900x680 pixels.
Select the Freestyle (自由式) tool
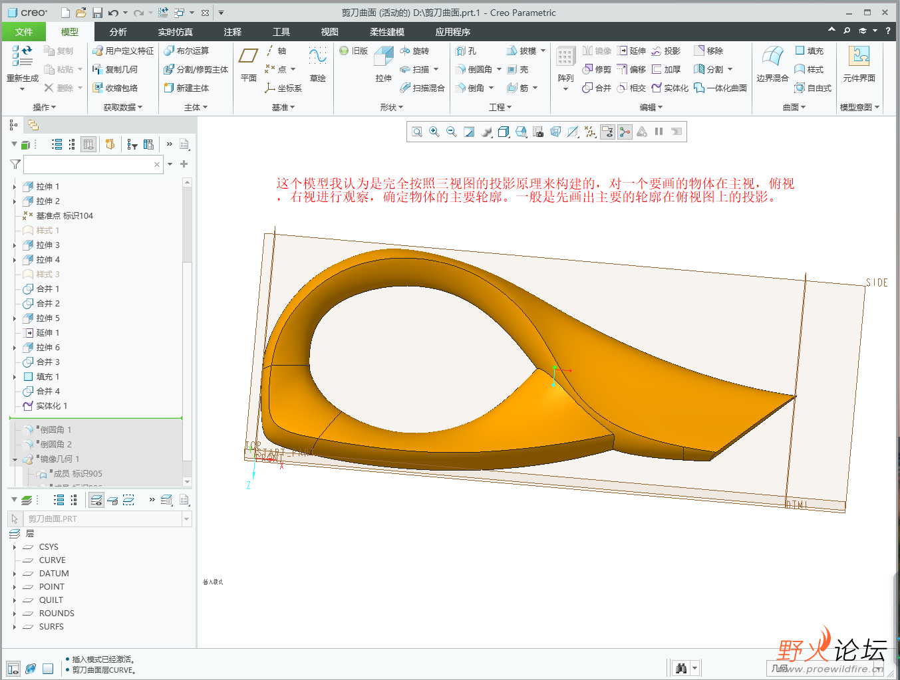[813, 88]
